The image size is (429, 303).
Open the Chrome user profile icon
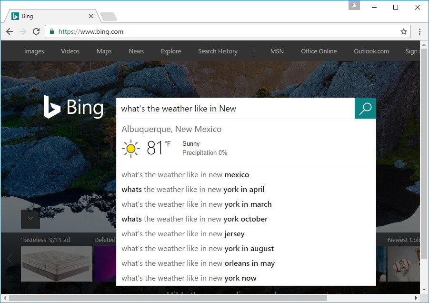354,5
